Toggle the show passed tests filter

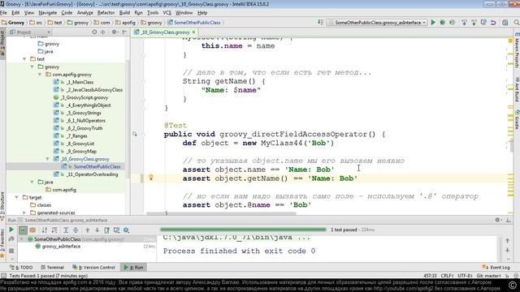tap(23, 230)
